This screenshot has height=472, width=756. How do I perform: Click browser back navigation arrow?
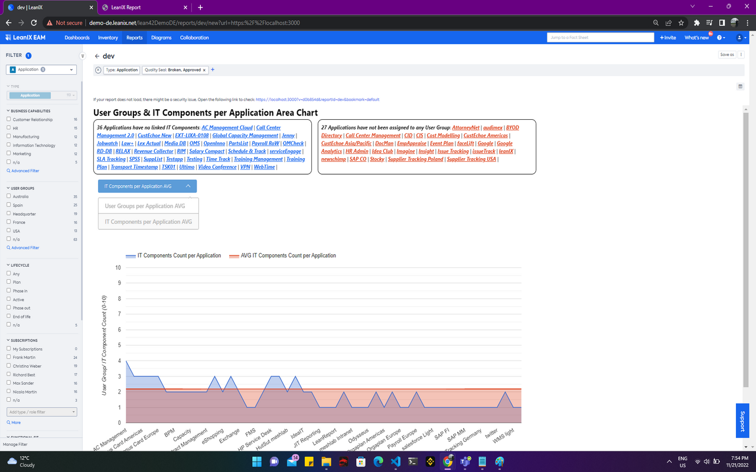8,22
